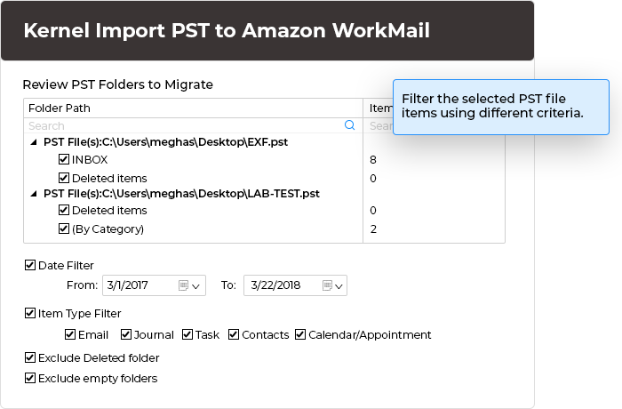Uncheck the Task item type
622x409 pixels.
pyautogui.click(x=187, y=335)
